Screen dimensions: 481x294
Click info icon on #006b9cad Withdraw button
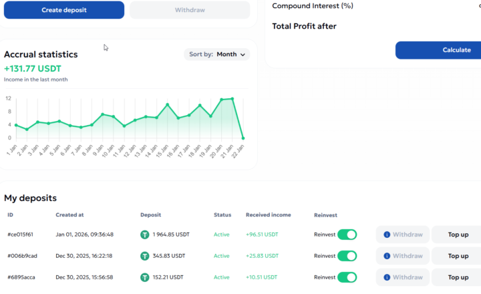pos(386,256)
